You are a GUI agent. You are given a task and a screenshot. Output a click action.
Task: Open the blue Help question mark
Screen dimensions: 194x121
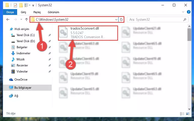pyautogui.click(x=189, y=12)
